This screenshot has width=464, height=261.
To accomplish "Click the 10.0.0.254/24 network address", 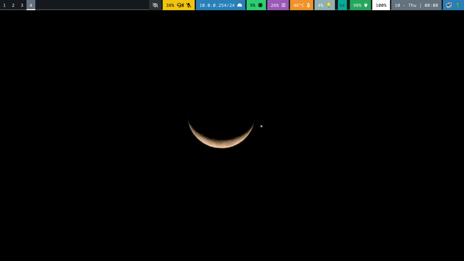I will click(217, 5).
